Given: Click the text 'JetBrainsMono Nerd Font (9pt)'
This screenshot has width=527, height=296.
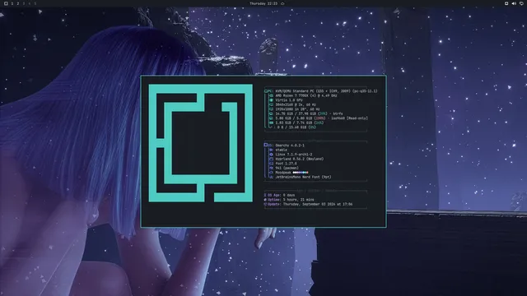Looking at the screenshot, I should point(303,178).
